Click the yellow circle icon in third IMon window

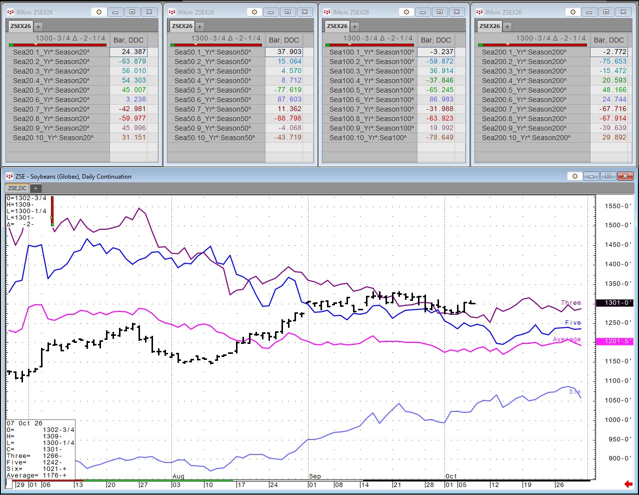(x=406, y=12)
